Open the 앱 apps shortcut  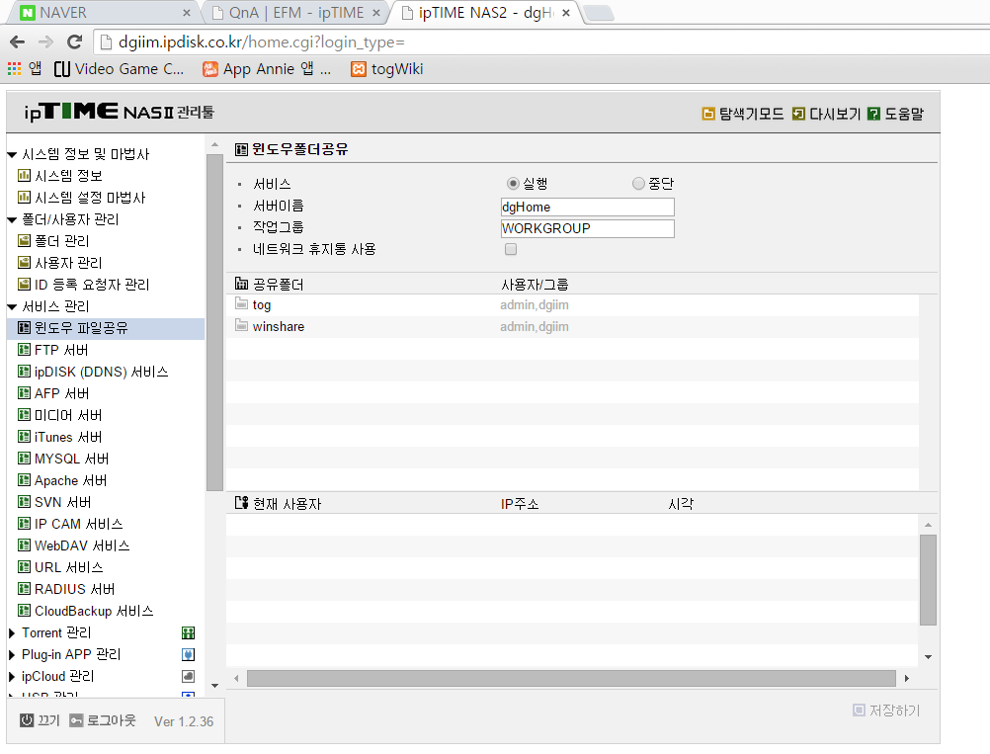(24, 69)
